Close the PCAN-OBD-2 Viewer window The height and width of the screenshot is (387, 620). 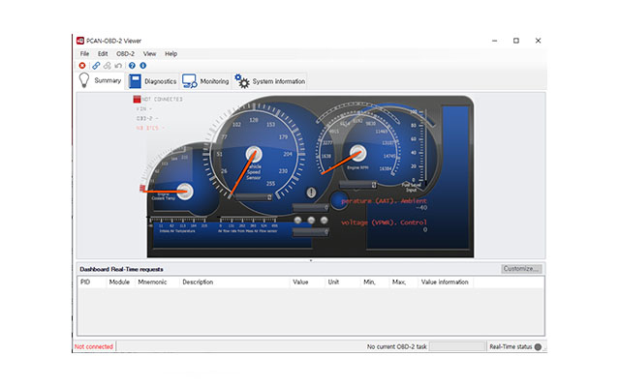tap(538, 41)
